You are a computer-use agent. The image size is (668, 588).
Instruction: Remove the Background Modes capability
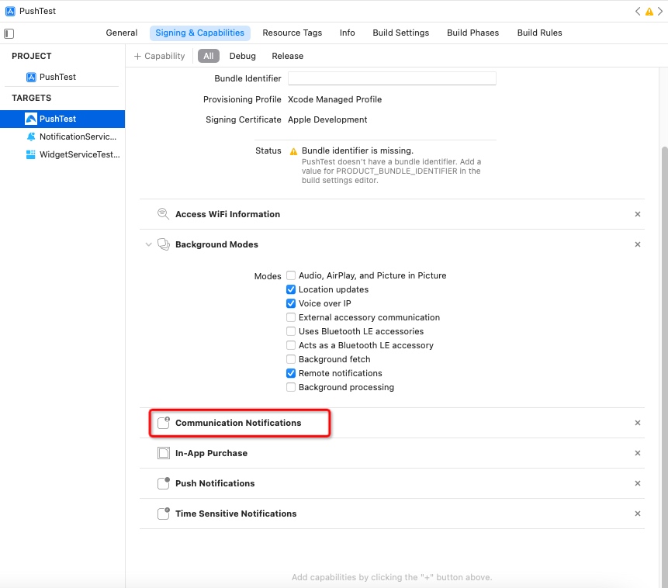(638, 244)
